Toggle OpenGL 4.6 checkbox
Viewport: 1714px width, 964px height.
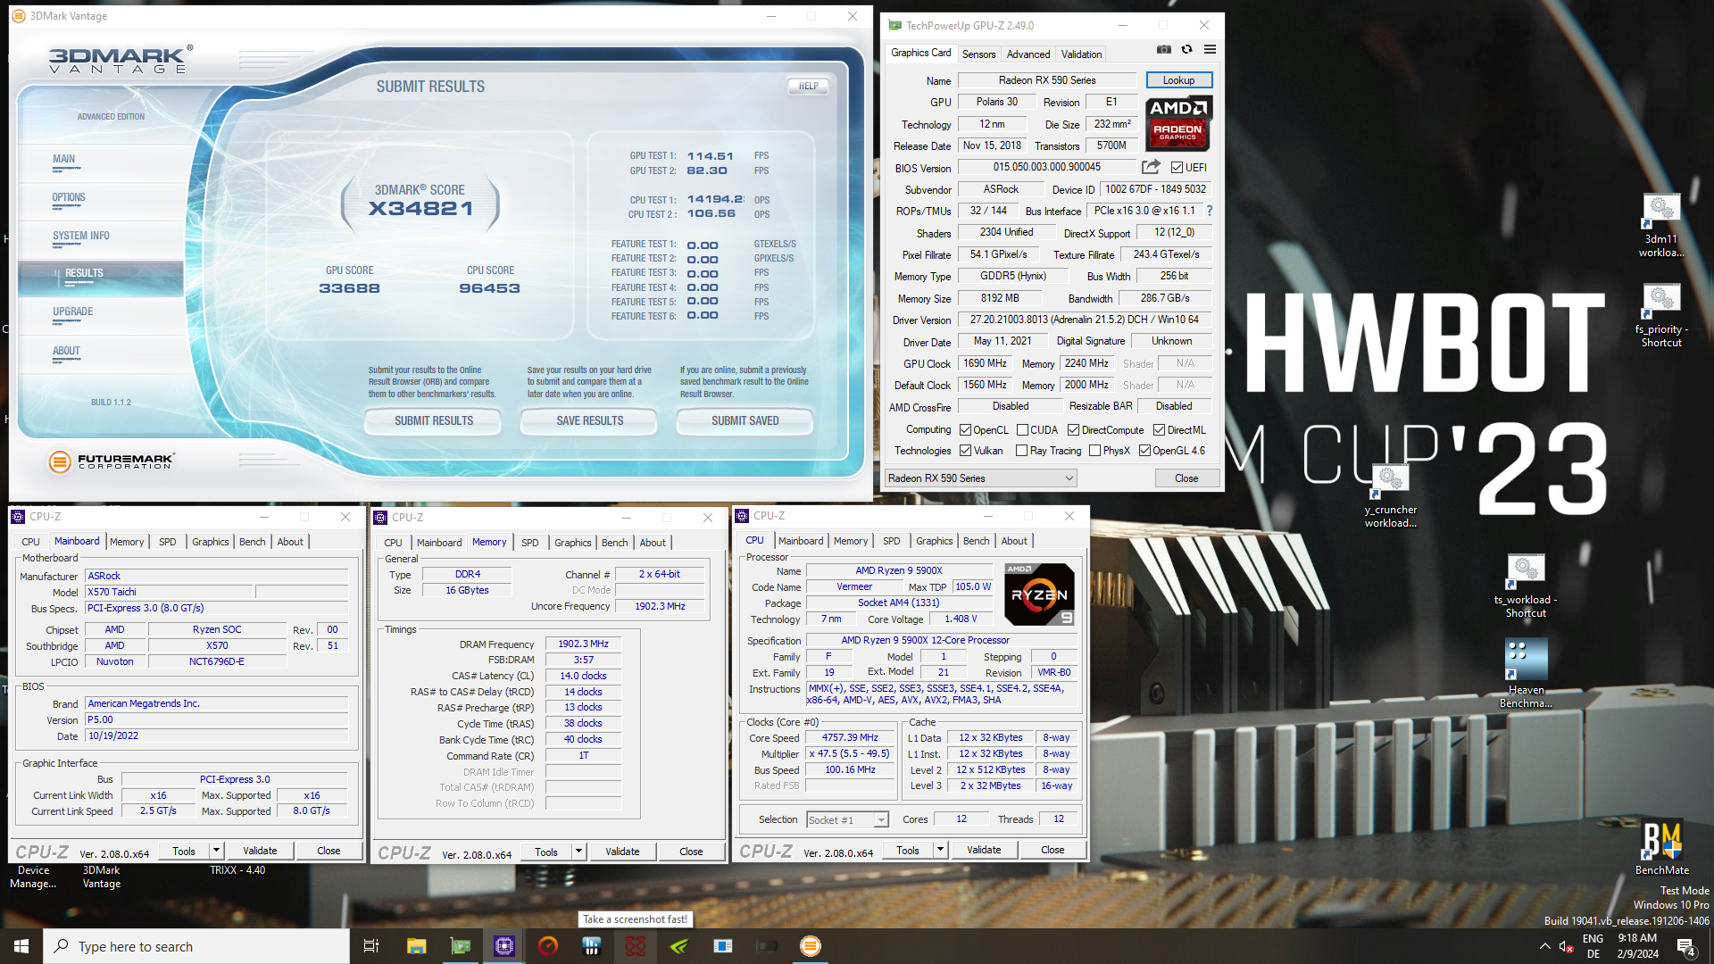1144,451
